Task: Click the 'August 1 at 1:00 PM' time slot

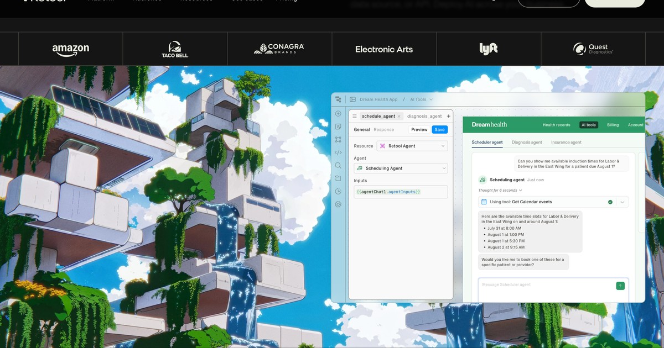Action: pos(506,235)
